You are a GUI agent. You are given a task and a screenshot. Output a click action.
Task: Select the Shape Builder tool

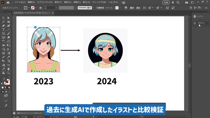[4, 49]
